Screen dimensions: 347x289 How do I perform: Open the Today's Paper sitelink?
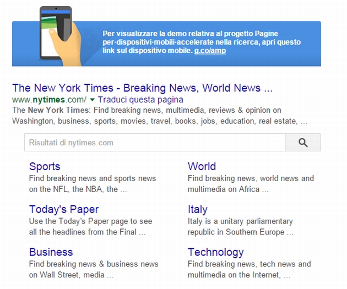pos(64,209)
